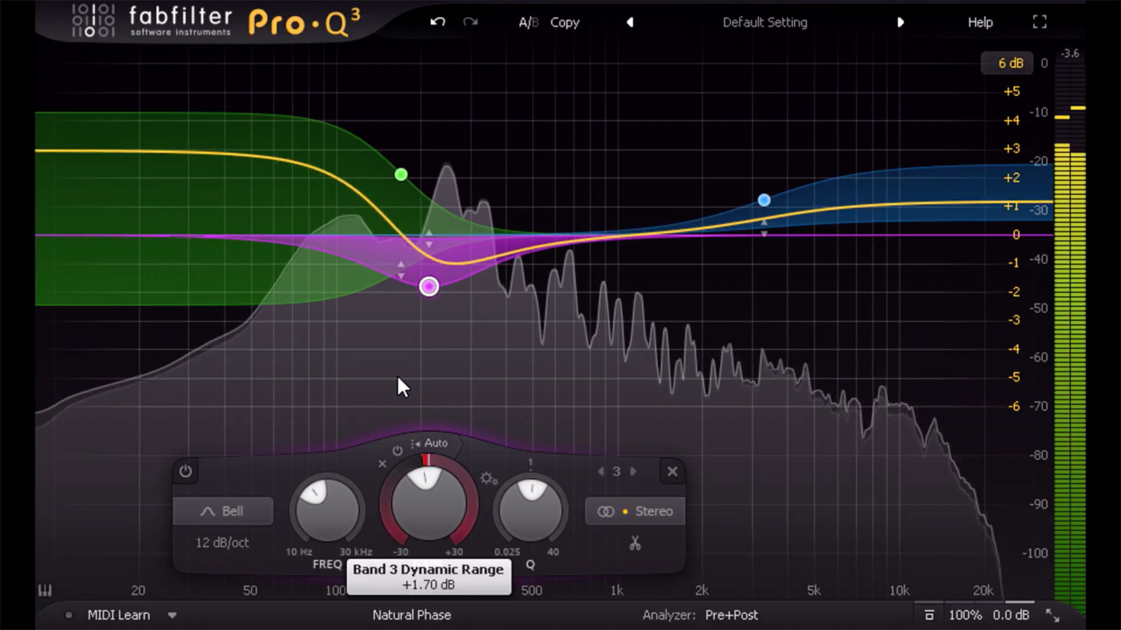Image resolution: width=1121 pixels, height=630 pixels.
Task: Click the next preset arrow near Default Setting
Action: click(902, 22)
